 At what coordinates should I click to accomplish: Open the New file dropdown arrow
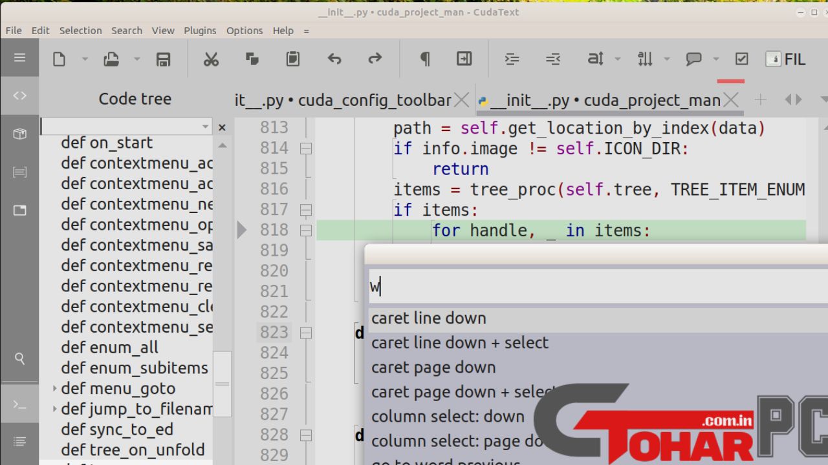pos(85,59)
